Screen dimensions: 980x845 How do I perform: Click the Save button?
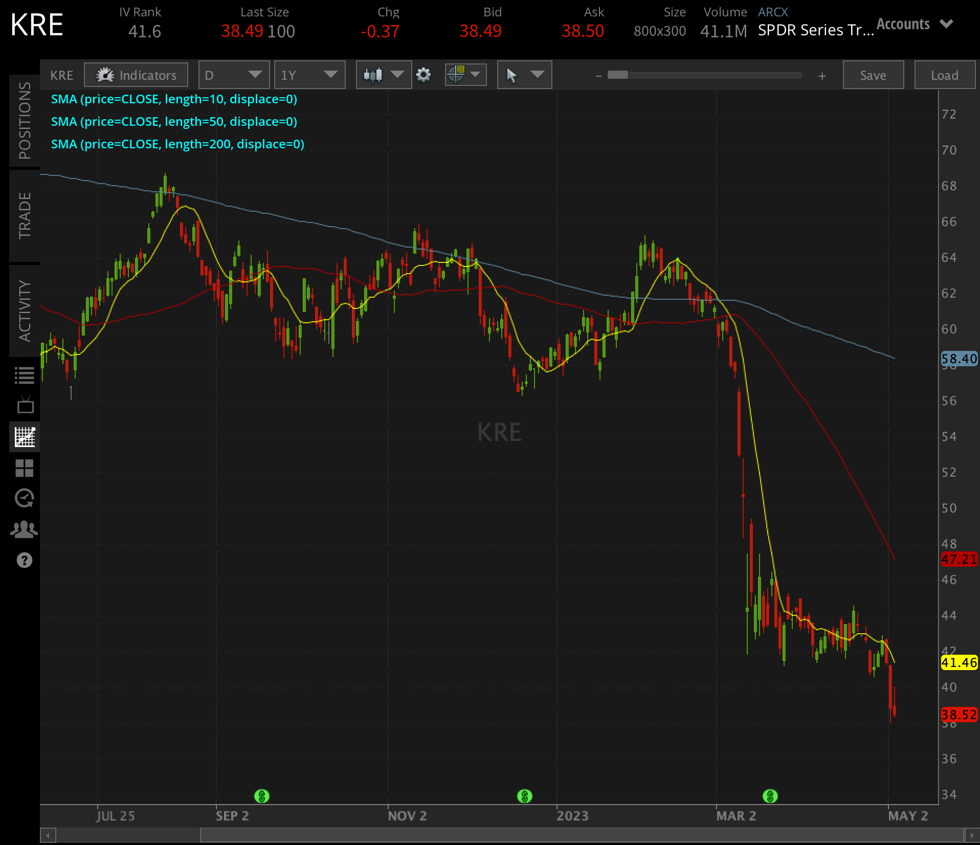[873, 75]
